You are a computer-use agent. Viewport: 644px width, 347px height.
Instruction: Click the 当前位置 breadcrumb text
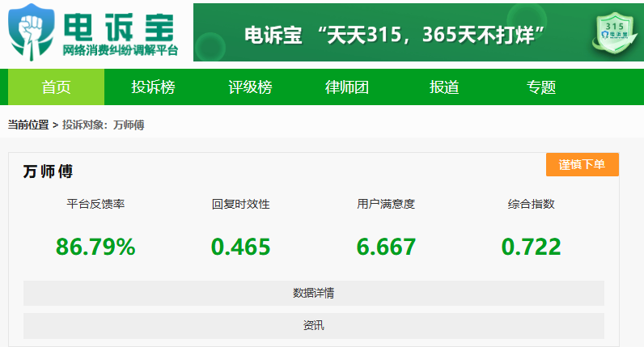(x=28, y=125)
